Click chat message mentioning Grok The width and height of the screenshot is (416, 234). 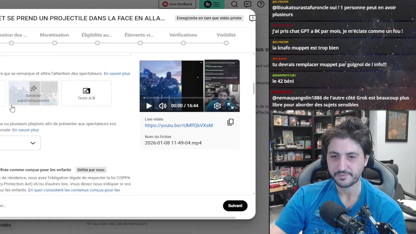[x=341, y=101]
